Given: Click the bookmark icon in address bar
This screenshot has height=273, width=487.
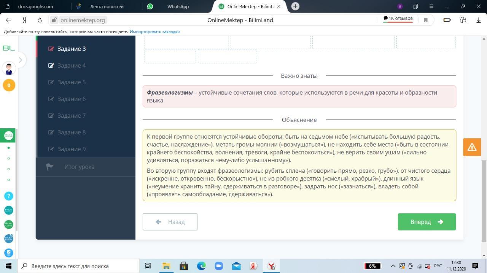Looking at the screenshot, I should pyautogui.click(x=426, y=20).
